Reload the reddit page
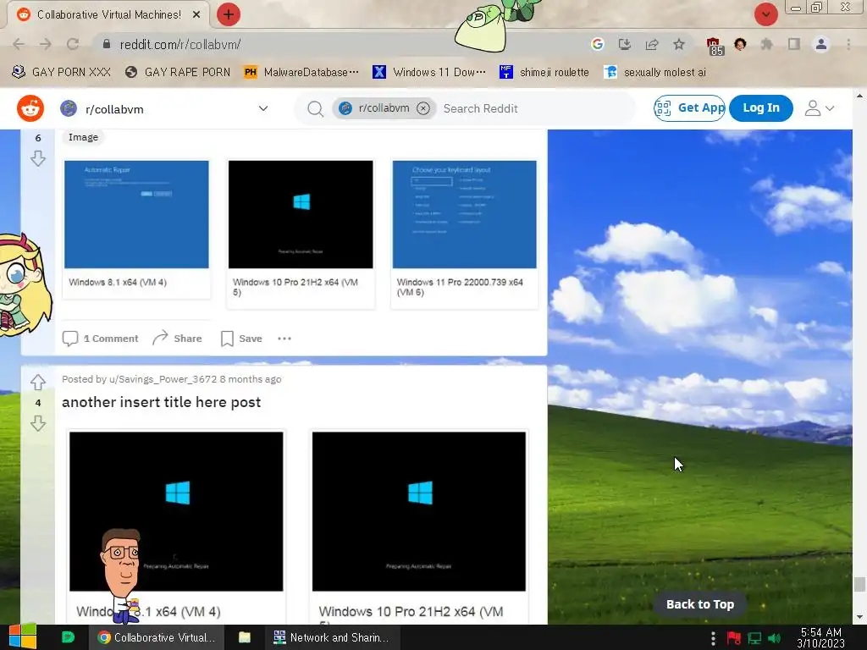Image resolution: width=867 pixels, height=650 pixels. pyautogui.click(x=73, y=44)
